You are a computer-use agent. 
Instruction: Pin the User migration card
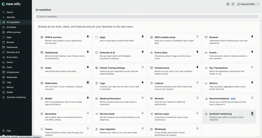142,128
